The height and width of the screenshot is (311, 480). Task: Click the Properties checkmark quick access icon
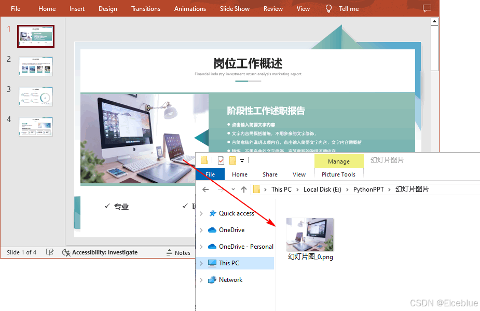tap(221, 160)
